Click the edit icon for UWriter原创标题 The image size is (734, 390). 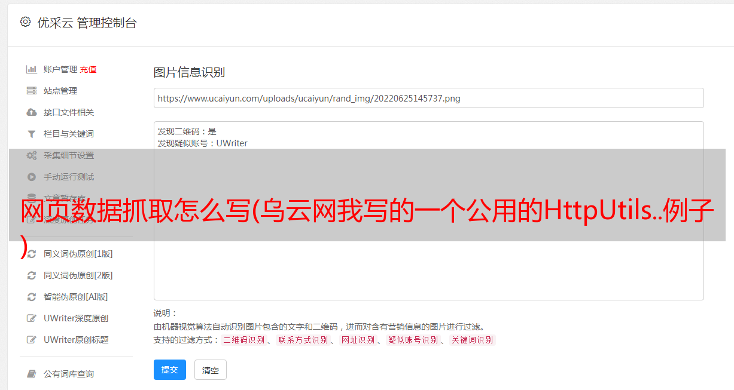pyautogui.click(x=32, y=340)
